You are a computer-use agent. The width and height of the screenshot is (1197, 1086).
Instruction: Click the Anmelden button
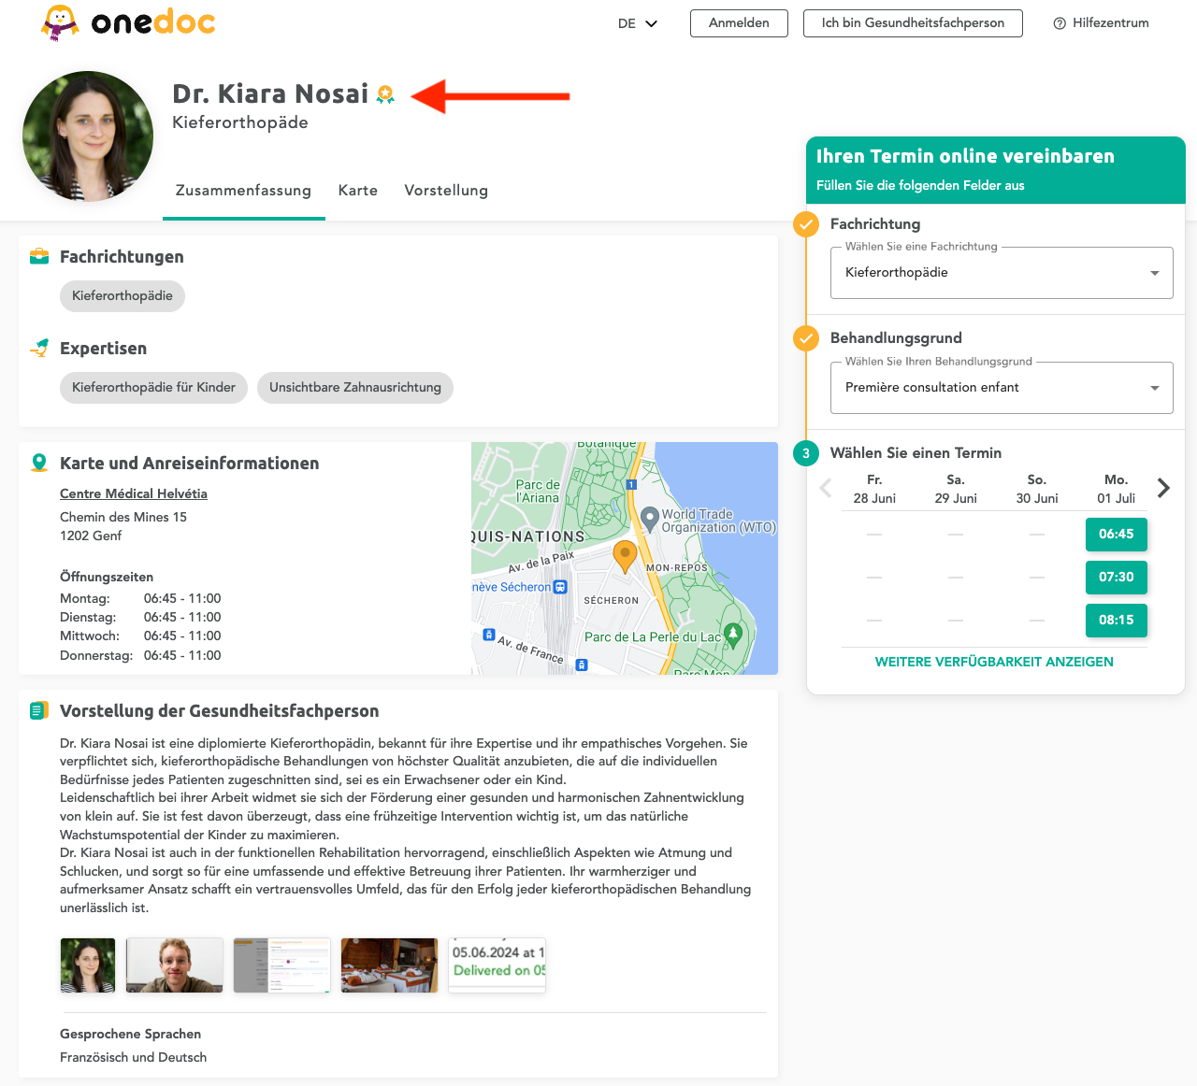tap(739, 23)
